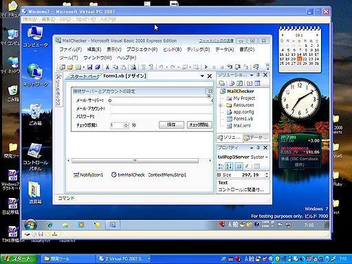Open the Add New Item dropdown arrow in toolbar
Viewport: 352px width, 264px height.
pos(84,67)
